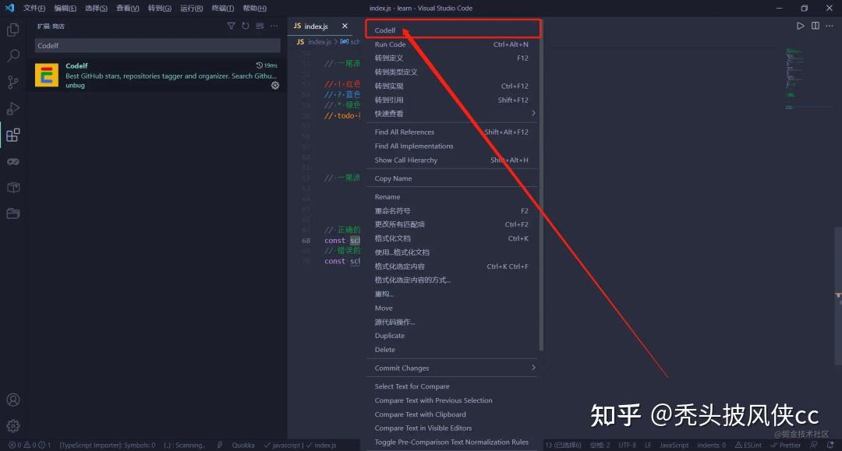Screen dimensions: 842x451
Task: Open the Extensions view
Action: coord(12,135)
